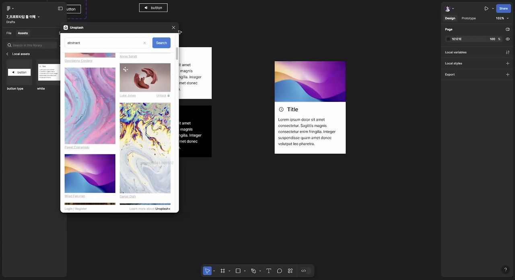The height and width of the screenshot is (280, 515).
Task: Expand the Frame tool options arrow
Action: 229,271
